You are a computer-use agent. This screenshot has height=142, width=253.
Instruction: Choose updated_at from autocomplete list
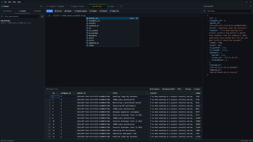[112, 43]
